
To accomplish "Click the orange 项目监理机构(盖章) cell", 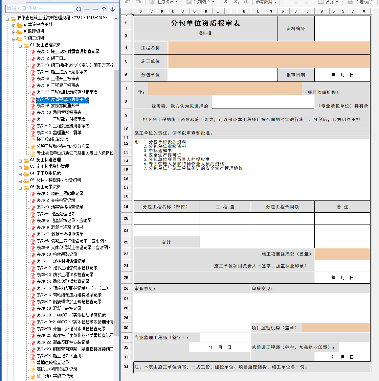I will [336, 328].
